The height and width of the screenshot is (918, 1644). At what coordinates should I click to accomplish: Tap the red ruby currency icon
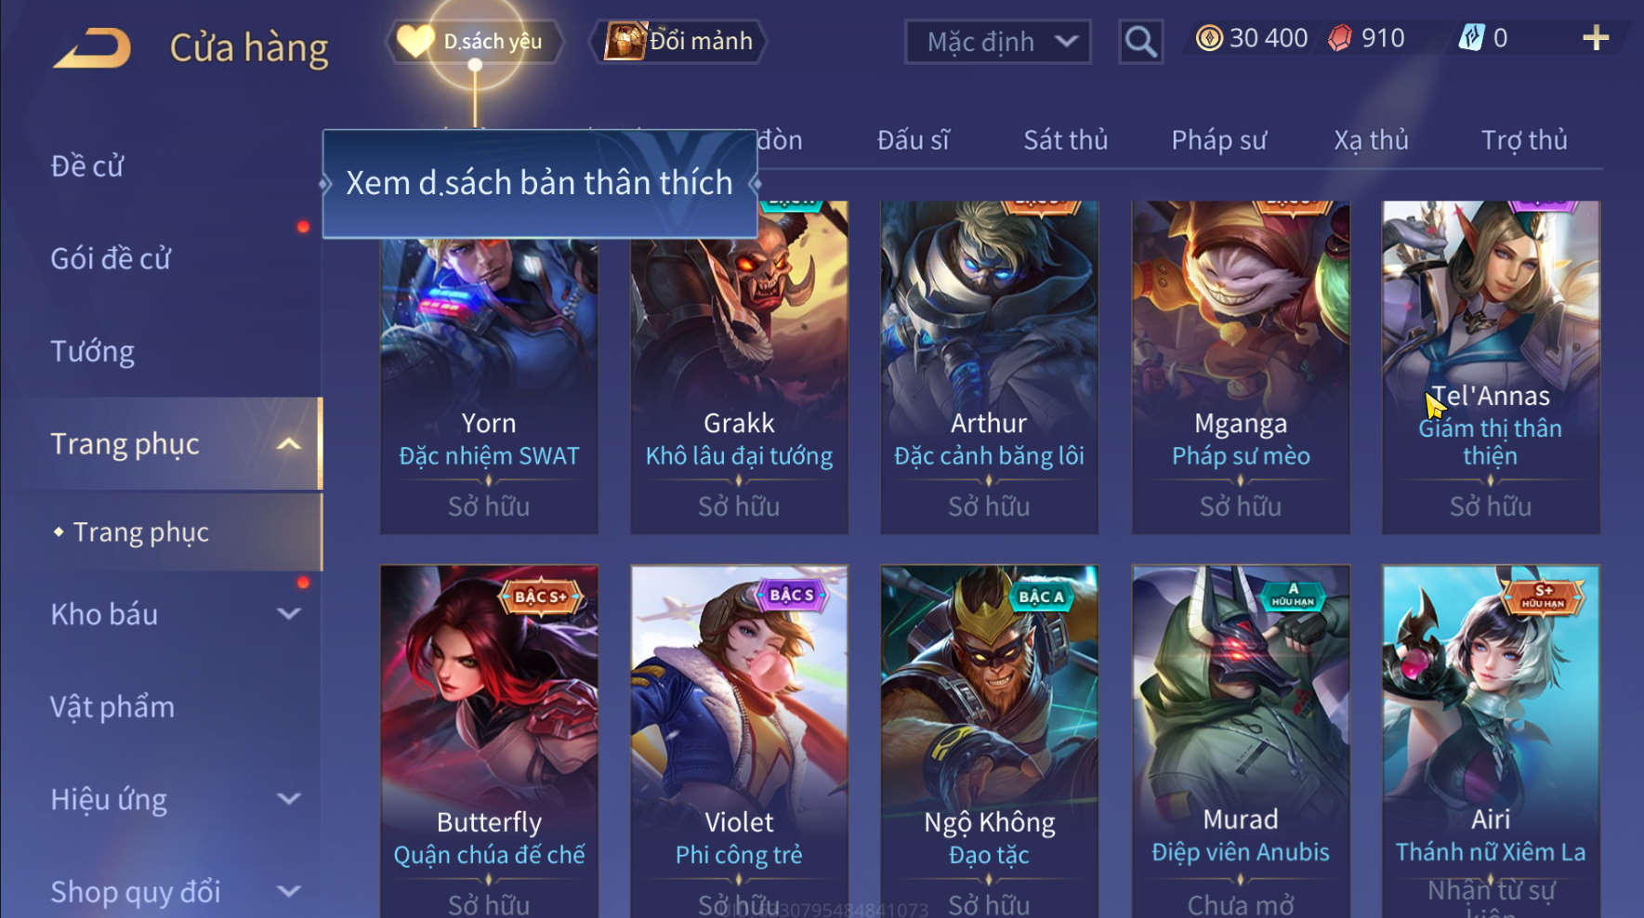(1339, 38)
